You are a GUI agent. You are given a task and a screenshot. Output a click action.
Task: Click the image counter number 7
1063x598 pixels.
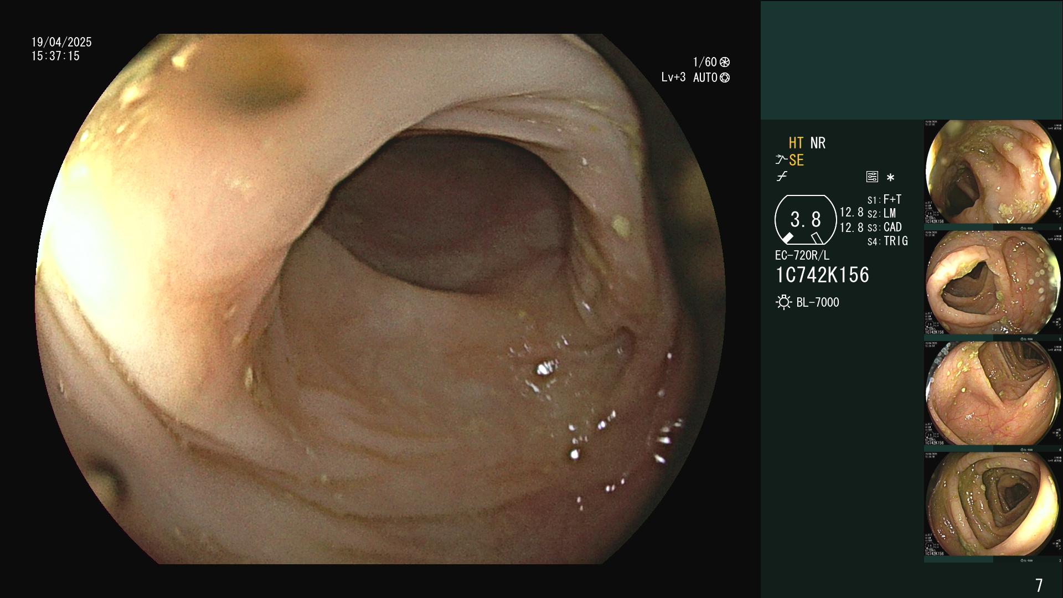[x=1039, y=585]
